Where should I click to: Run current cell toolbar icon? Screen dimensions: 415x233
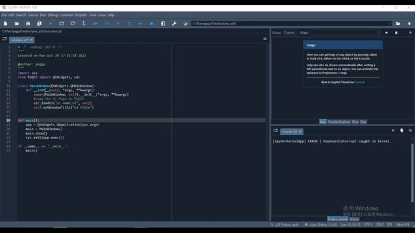pyautogui.click(x=62, y=23)
